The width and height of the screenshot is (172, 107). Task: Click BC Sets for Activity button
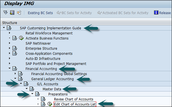74,13
